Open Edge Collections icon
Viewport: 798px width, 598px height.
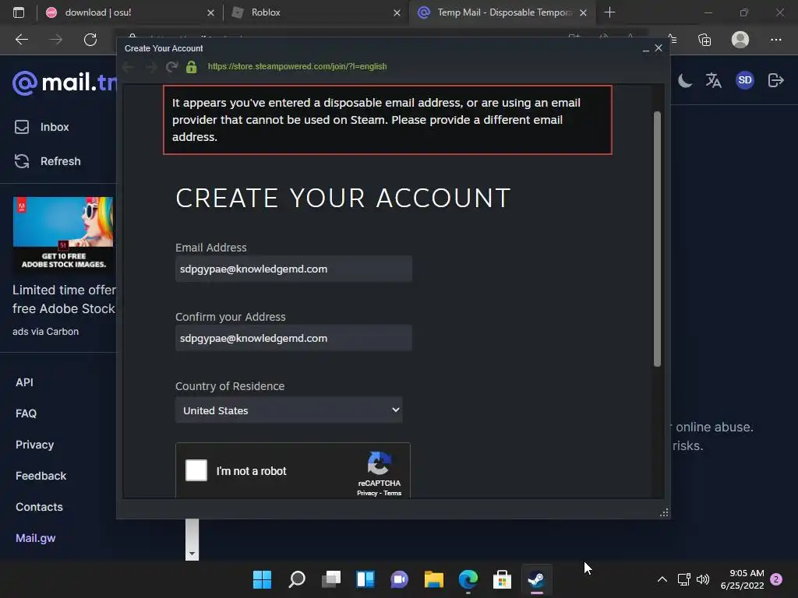pos(704,40)
